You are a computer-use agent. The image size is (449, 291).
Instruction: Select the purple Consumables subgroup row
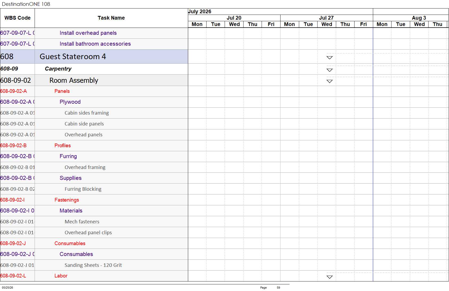pos(94,254)
